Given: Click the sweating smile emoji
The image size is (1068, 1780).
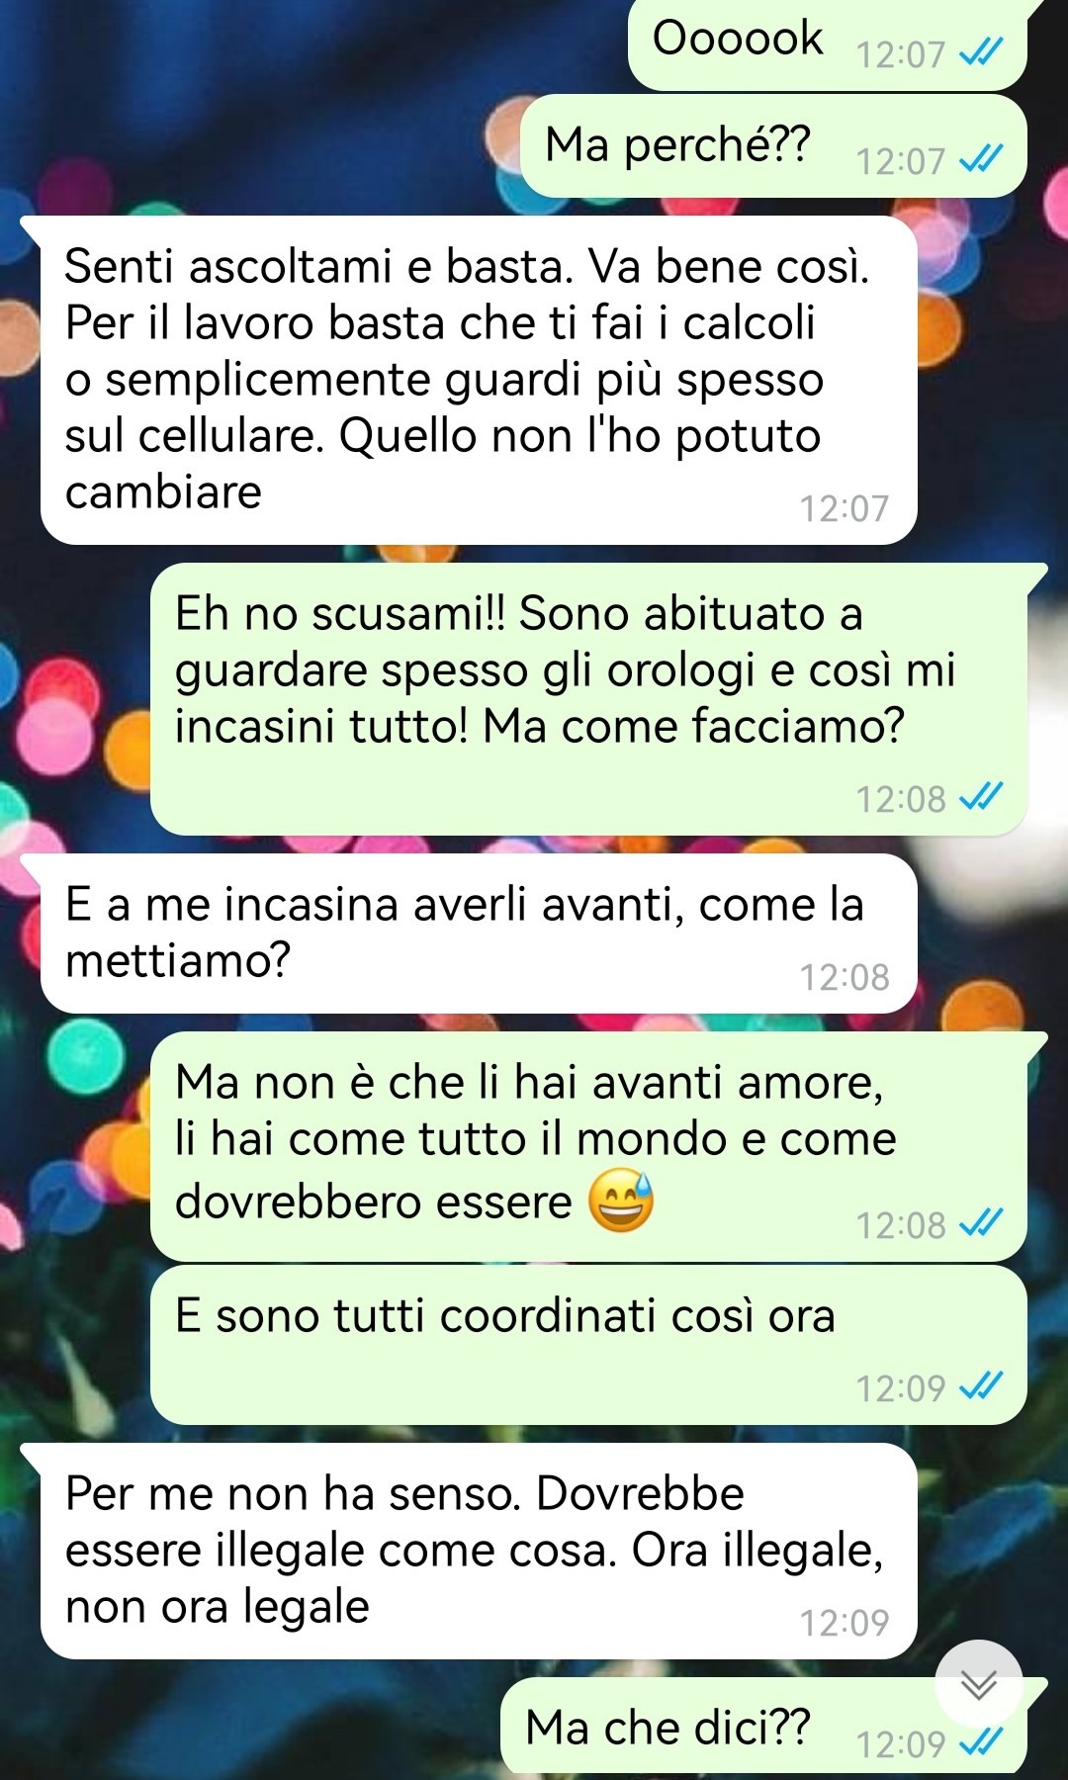Looking at the screenshot, I should click(x=621, y=1201).
